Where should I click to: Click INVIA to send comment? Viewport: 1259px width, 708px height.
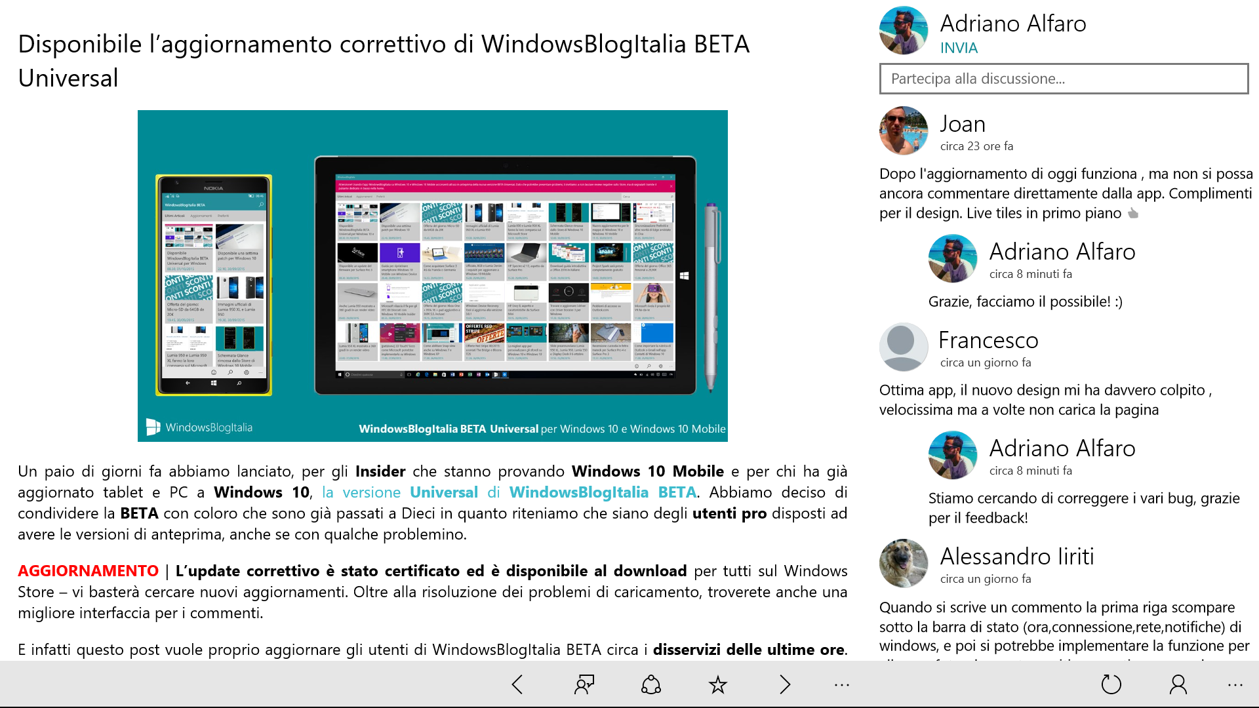click(959, 48)
